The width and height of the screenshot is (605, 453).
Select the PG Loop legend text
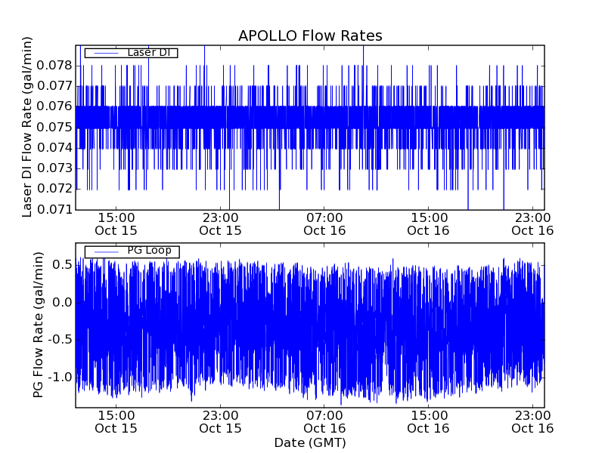pos(148,251)
